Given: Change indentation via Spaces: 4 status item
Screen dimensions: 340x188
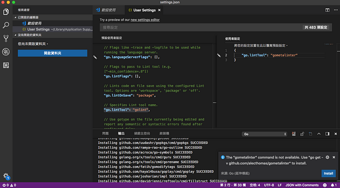Looking at the screenshot, I should point(255,185).
